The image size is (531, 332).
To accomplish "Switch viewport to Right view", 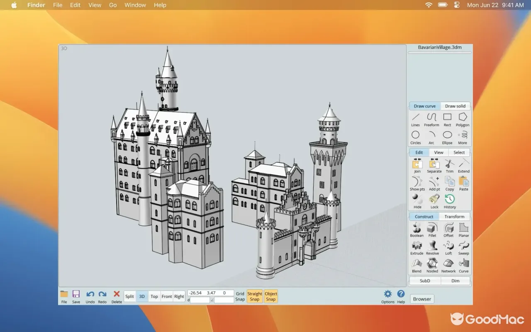I will [x=179, y=296].
